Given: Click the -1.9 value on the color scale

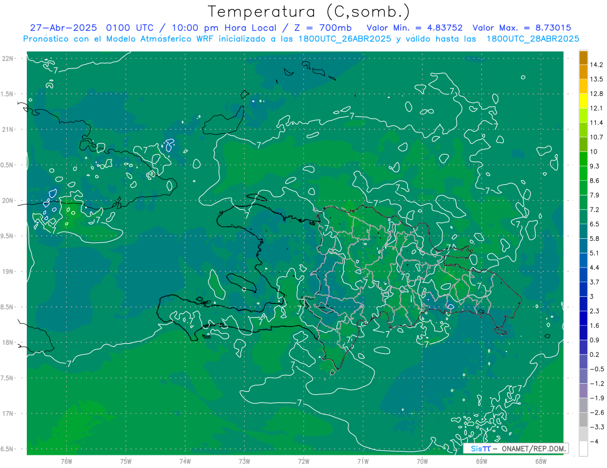Looking at the screenshot, I should click(596, 398).
